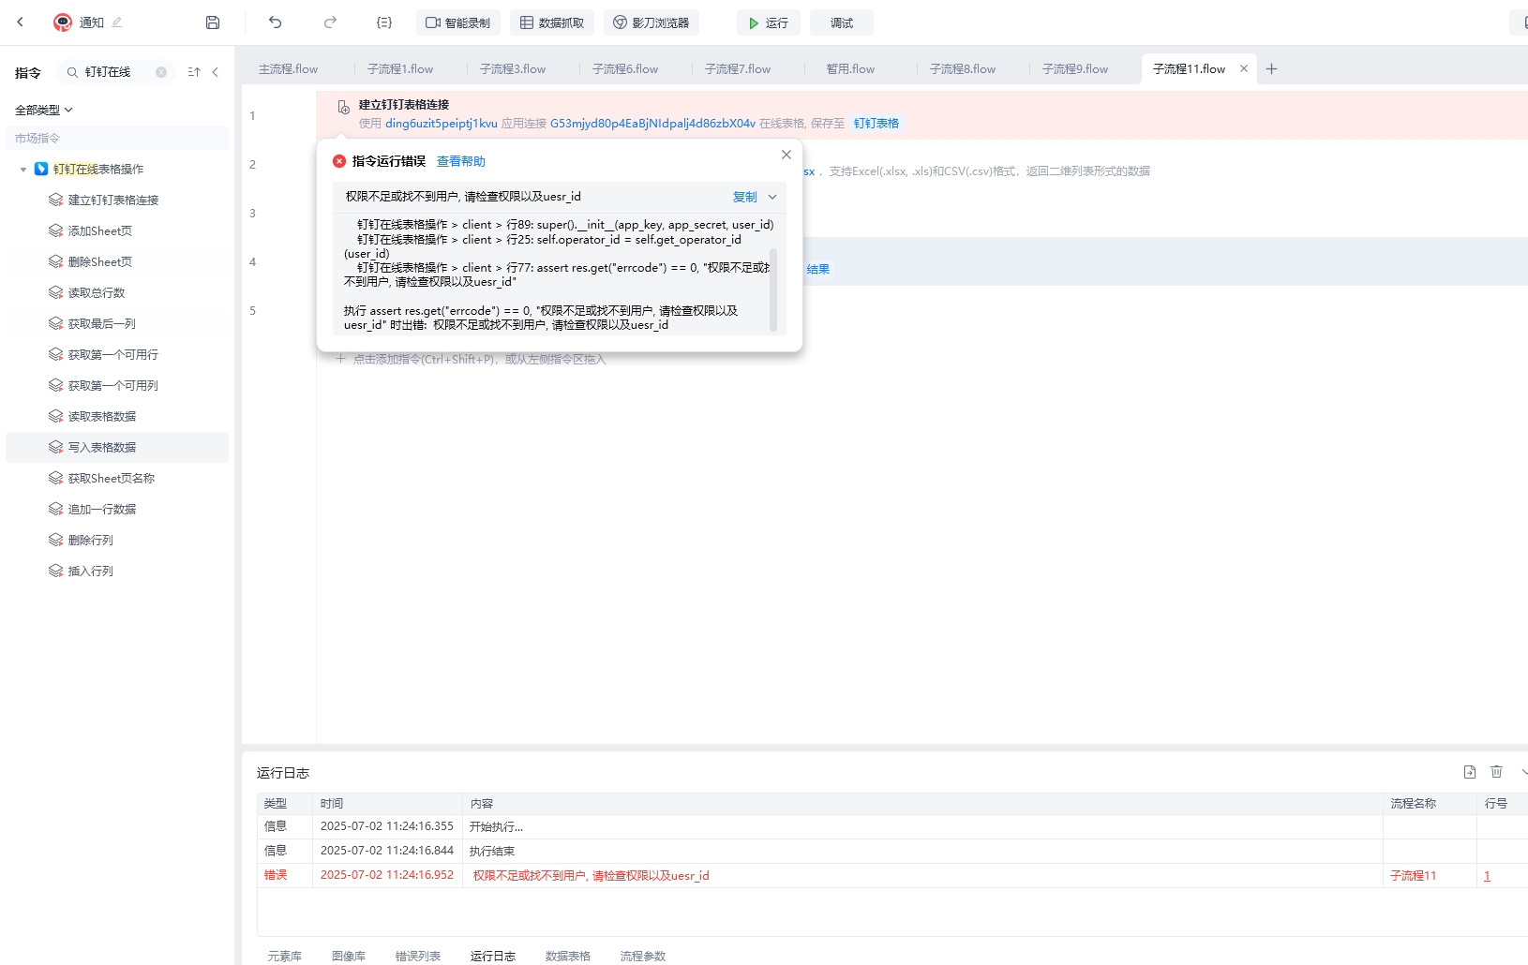Click the clock-file icon on step 1
This screenshot has height=965, width=1528.
coord(344,108)
